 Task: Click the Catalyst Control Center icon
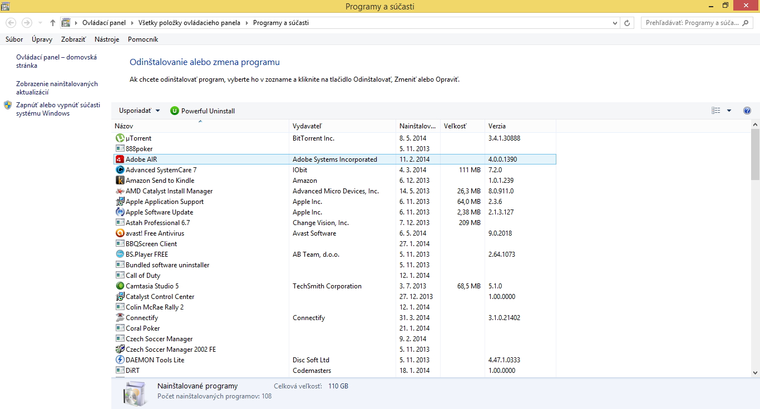120,296
